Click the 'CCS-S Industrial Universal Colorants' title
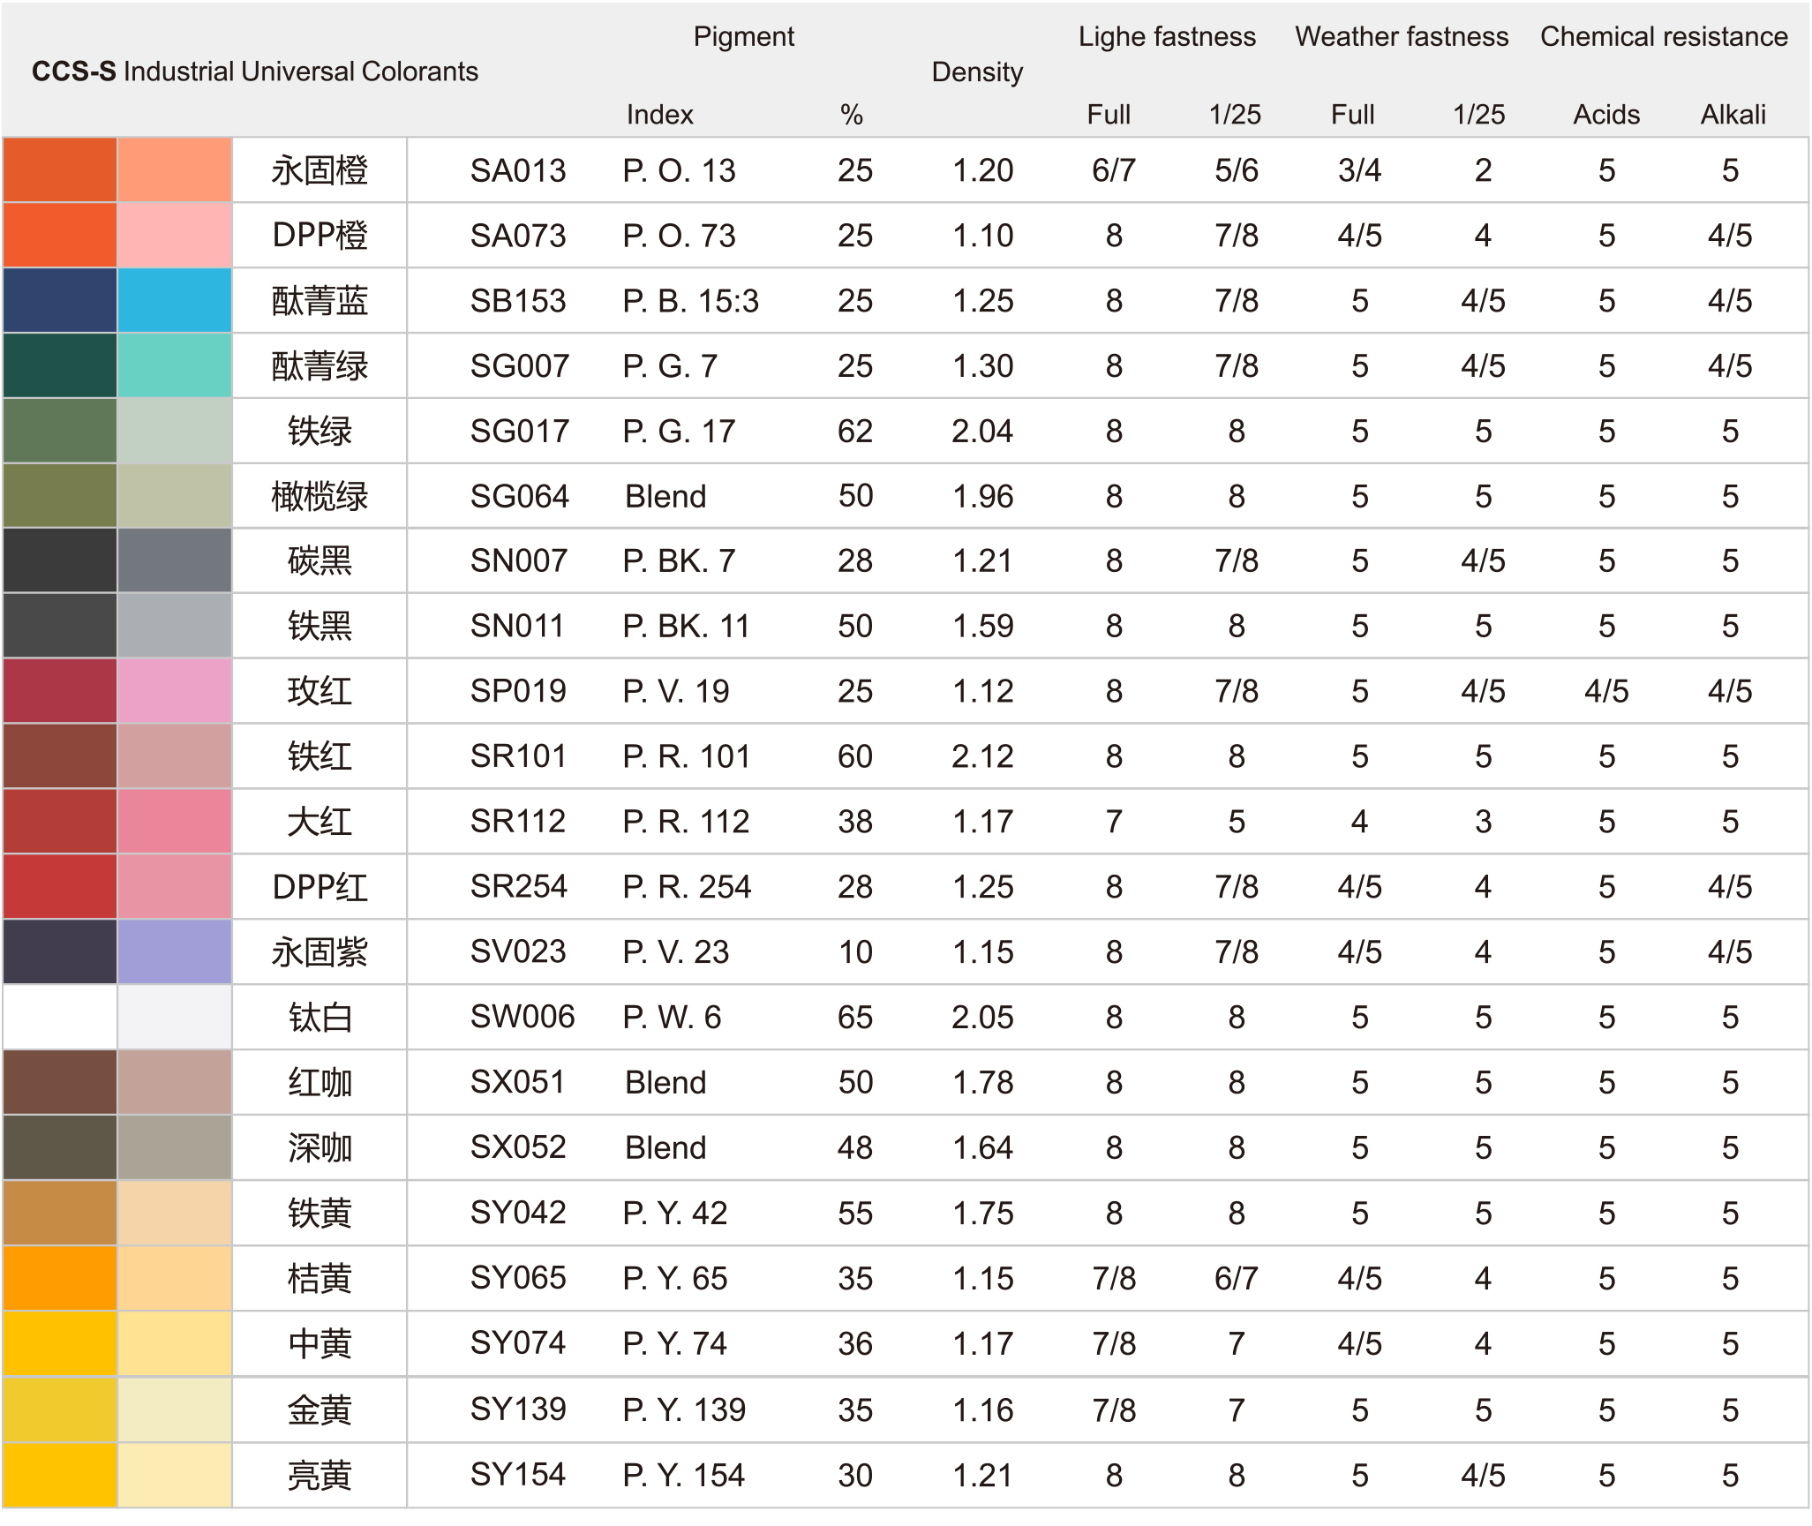Screen dimensions: 1812x1526 (255, 71)
